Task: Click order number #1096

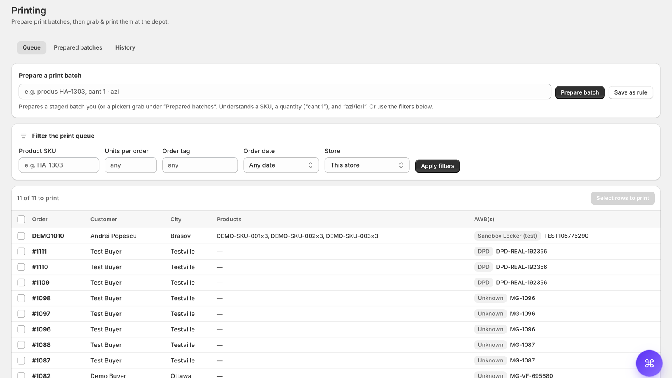Action: [41, 329]
